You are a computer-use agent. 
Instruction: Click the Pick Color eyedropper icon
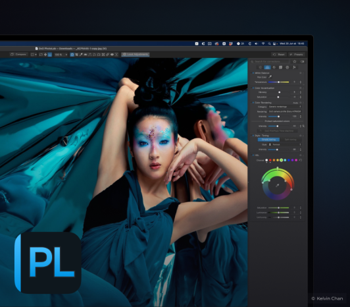tap(270, 77)
